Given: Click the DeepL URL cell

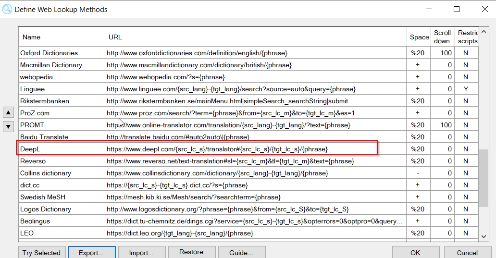Looking at the screenshot, I should pos(256,149).
